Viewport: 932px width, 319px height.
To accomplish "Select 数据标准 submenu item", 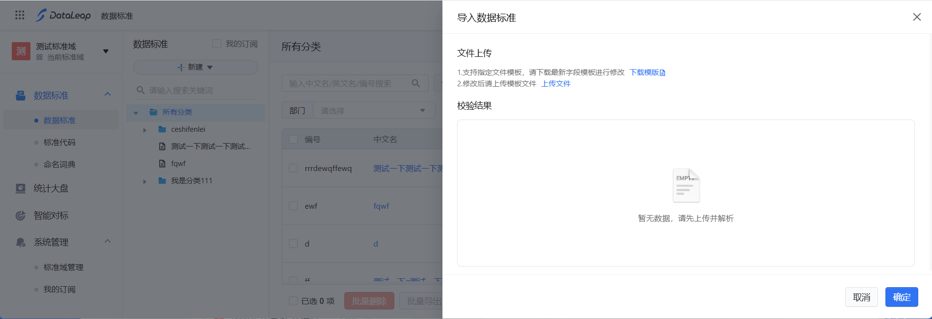I will click(x=60, y=120).
